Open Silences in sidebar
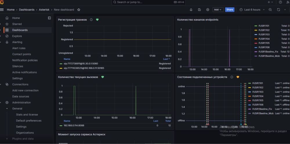This screenshot has width=290, height=144. click(x=18, y=67)
